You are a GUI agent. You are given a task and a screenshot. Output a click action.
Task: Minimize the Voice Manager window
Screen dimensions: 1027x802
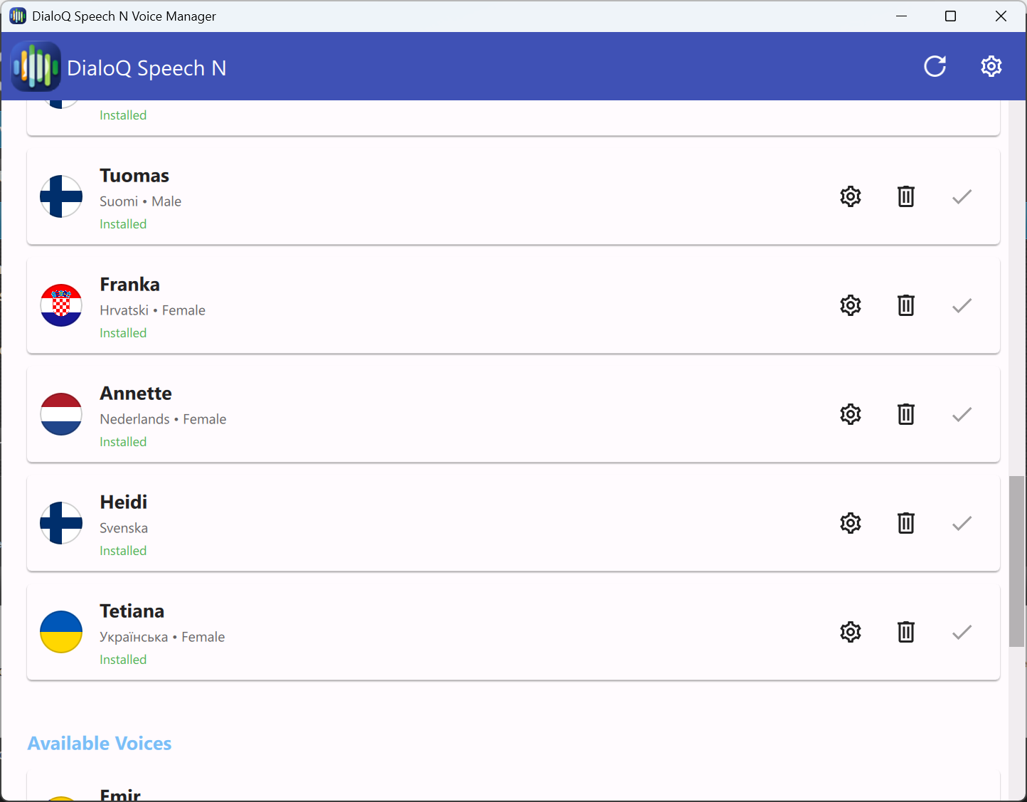(x=902, y=16)
